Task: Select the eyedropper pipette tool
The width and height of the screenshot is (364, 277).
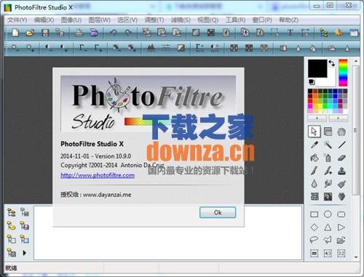Action: point(314,145)
